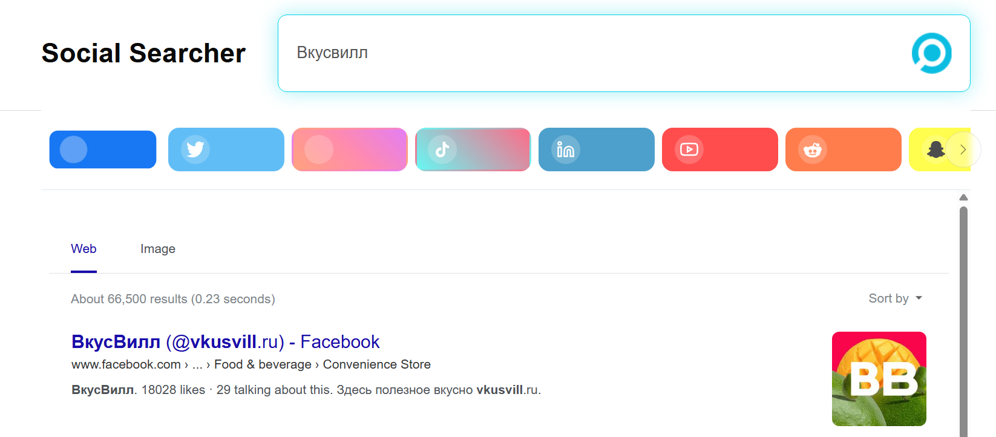The image size is (996, 437).
Task: Select the solid blue network button
Action: pos(103,149)
